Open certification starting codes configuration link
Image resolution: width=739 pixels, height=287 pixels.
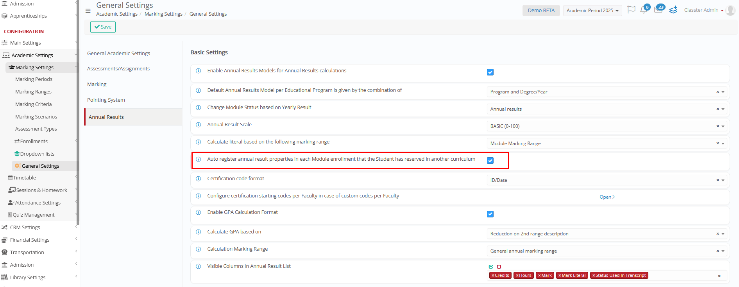tap(607, 197)
